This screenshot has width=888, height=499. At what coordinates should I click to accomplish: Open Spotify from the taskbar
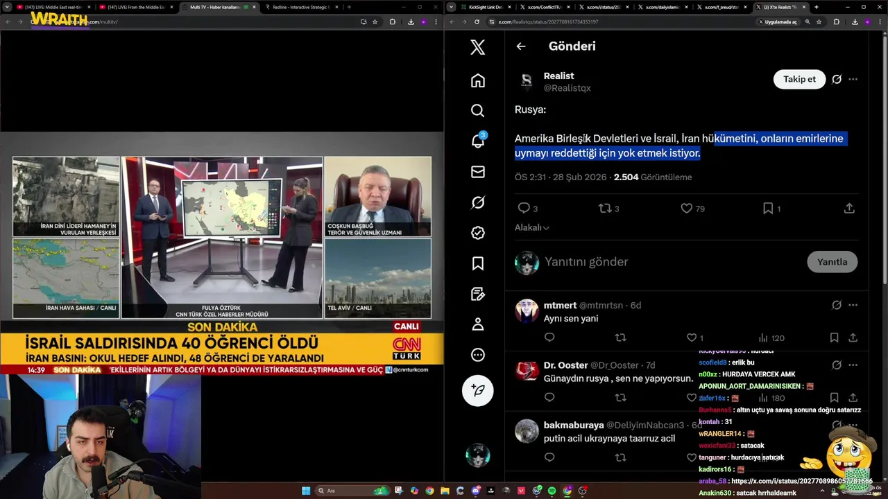pyautogui.click(x=552, y=491)
